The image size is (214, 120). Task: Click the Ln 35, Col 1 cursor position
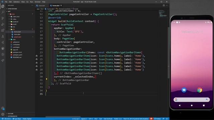point(76,119)
